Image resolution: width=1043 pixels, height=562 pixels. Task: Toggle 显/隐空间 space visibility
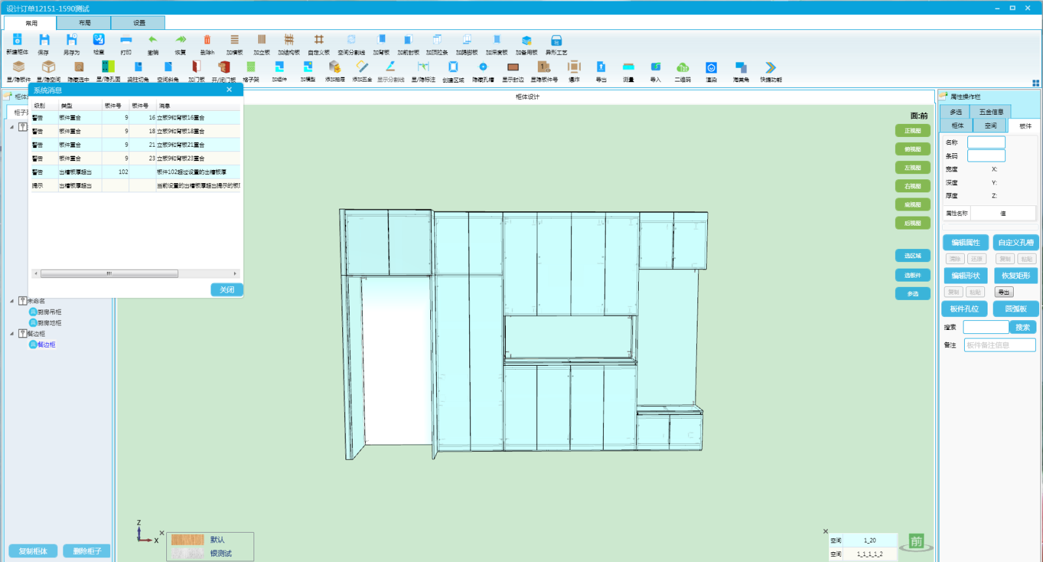pos(48,67)
